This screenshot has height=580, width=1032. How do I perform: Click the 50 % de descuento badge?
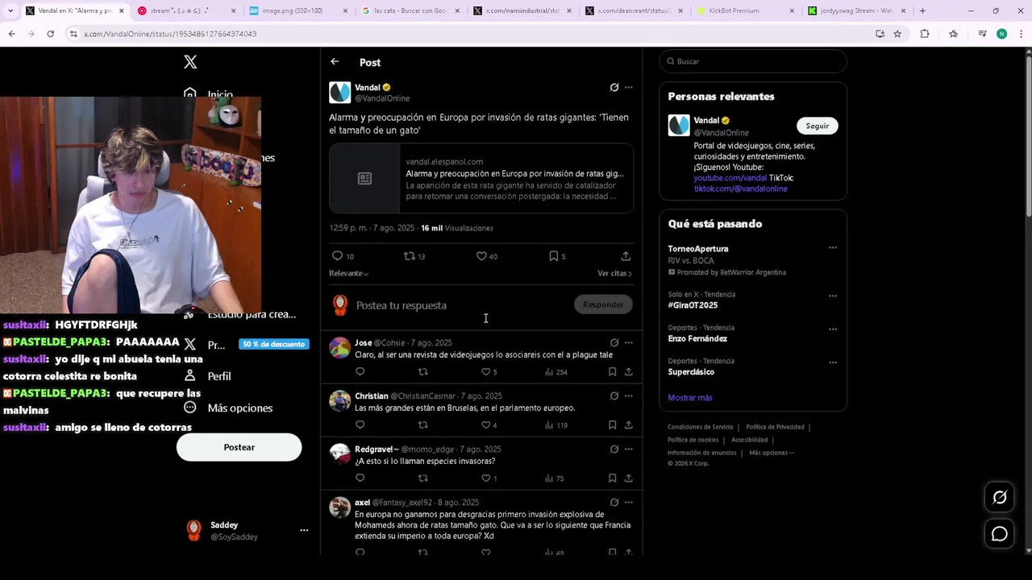274,344
